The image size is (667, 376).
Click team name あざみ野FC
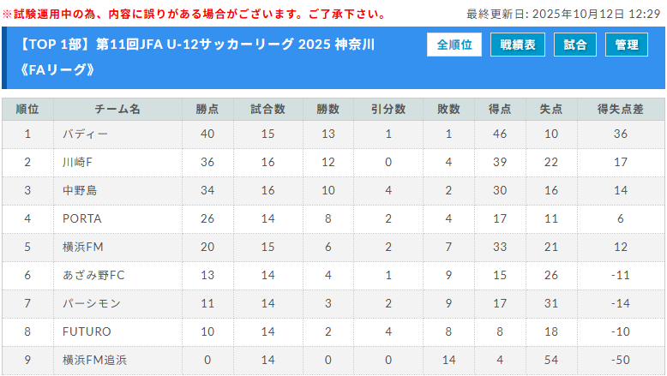pos(93,275)
